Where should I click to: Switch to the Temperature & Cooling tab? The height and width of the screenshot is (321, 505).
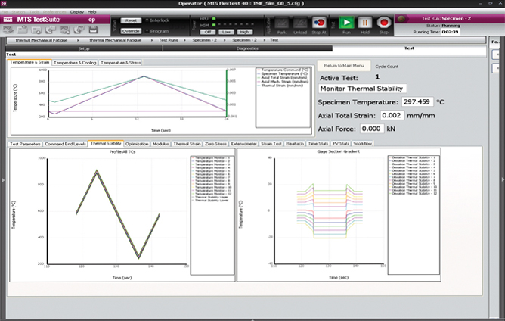[x=75, y=62]
